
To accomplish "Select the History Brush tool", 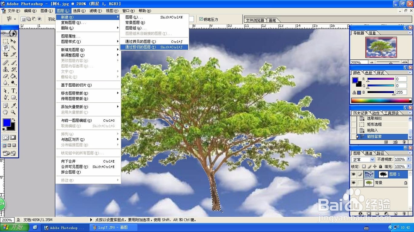I will (13, 69).
